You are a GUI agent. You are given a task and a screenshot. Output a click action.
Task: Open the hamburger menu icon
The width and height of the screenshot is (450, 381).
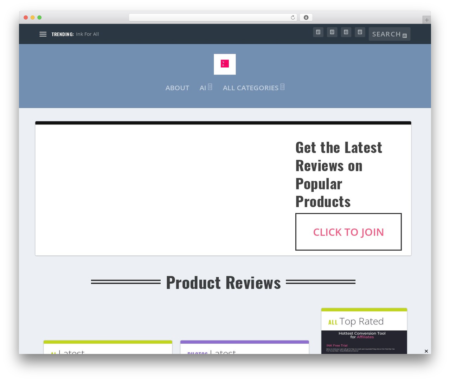43,34
